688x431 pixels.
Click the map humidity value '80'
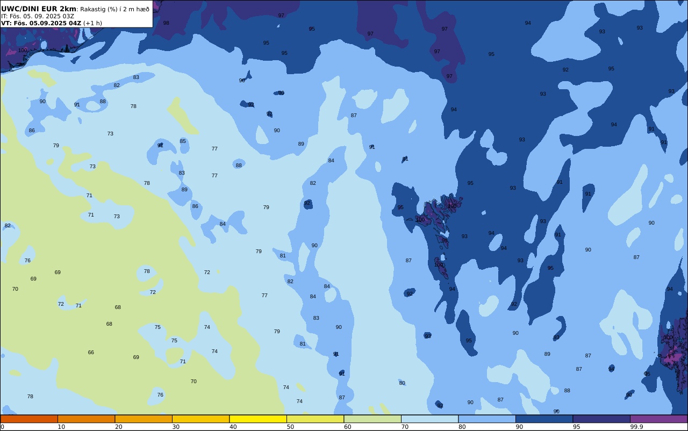pos(402,383)
